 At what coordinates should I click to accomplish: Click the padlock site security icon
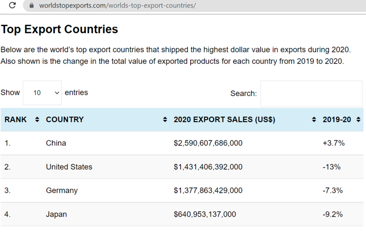coord(32,6)
